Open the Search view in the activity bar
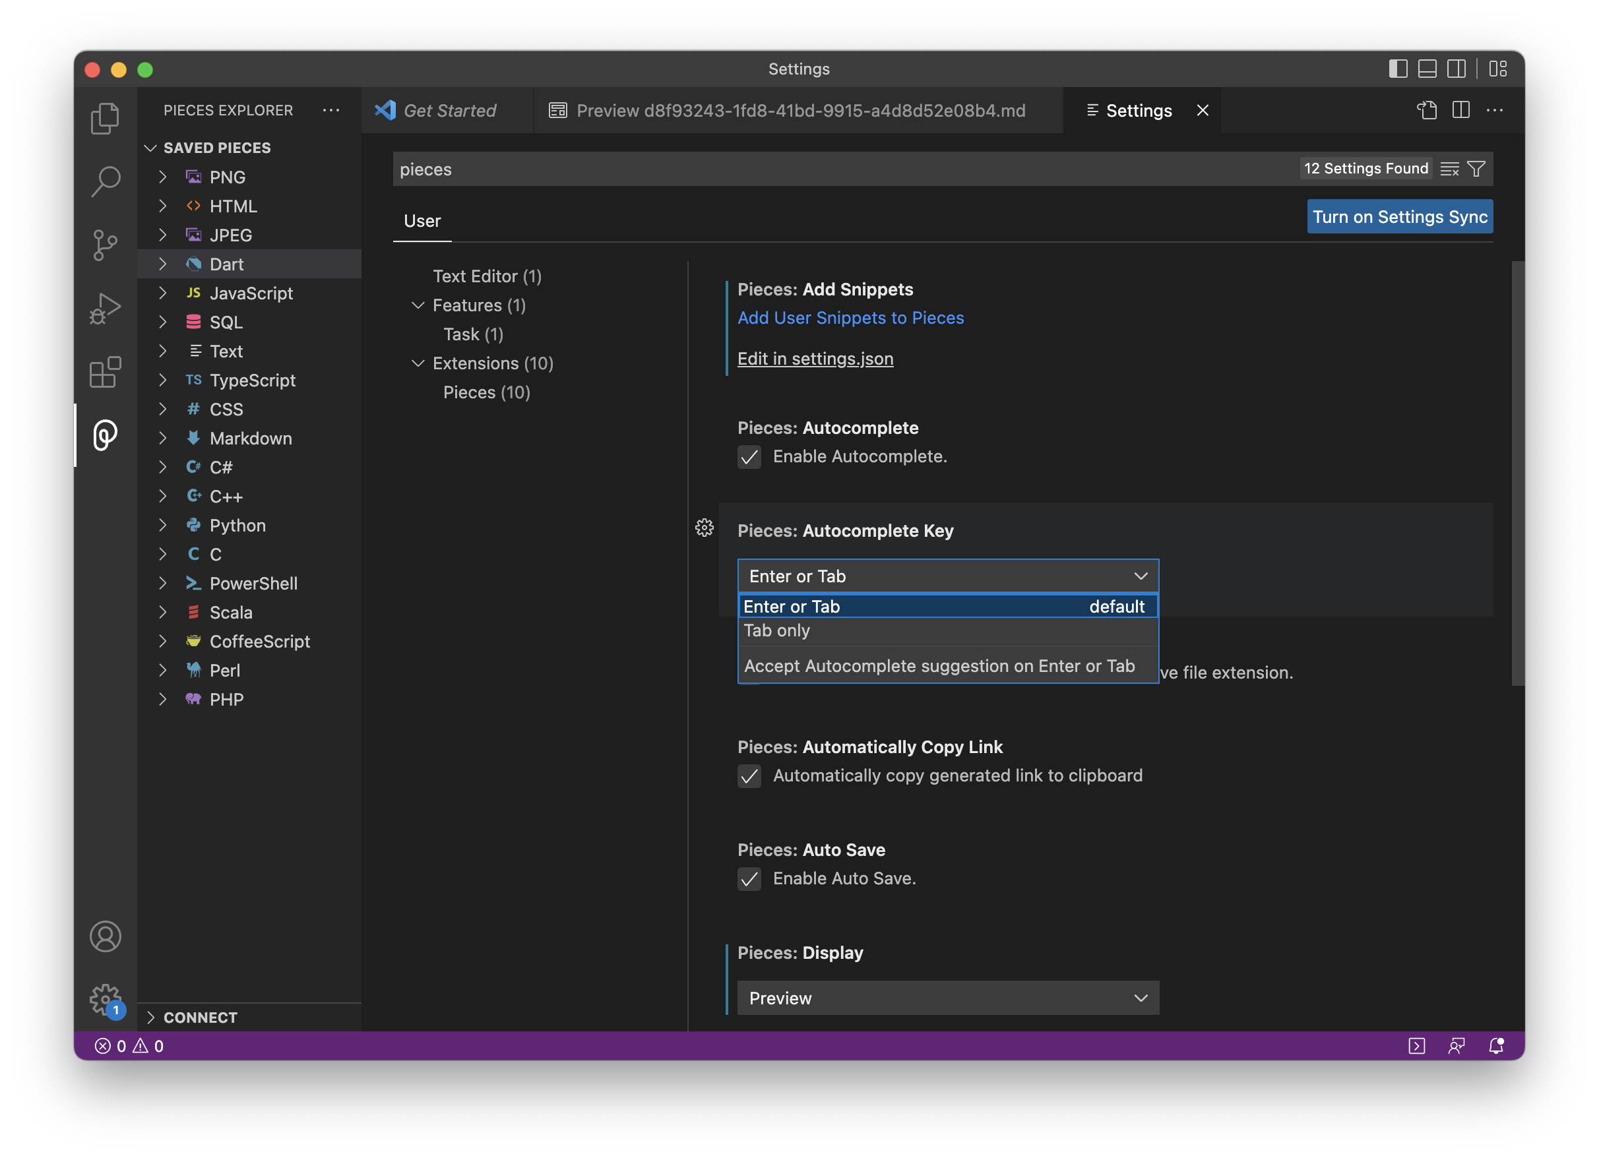The image size is (1599, 1158). coord(106,181)
